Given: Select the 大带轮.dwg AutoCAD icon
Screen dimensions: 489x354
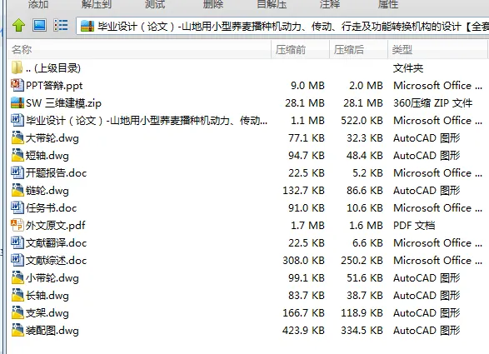Looking at the screenshot, I should tap(17, 137).
